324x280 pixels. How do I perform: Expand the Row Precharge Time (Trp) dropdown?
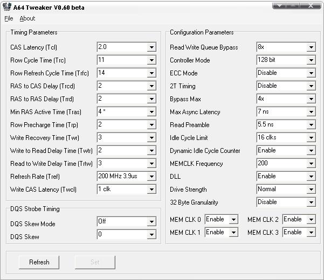point(127,124)
